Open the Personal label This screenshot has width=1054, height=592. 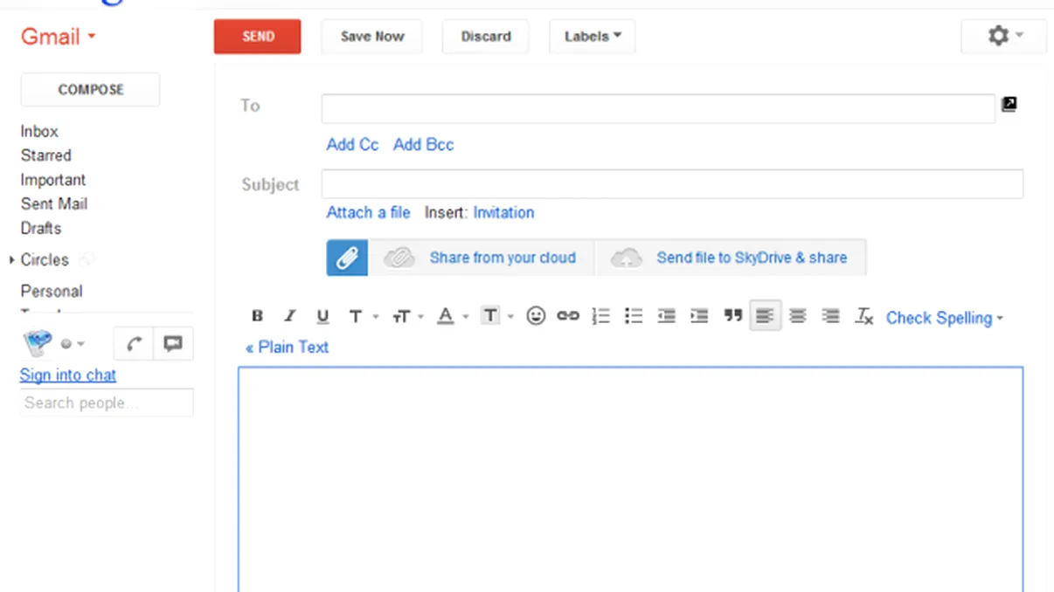pos(52,291)
